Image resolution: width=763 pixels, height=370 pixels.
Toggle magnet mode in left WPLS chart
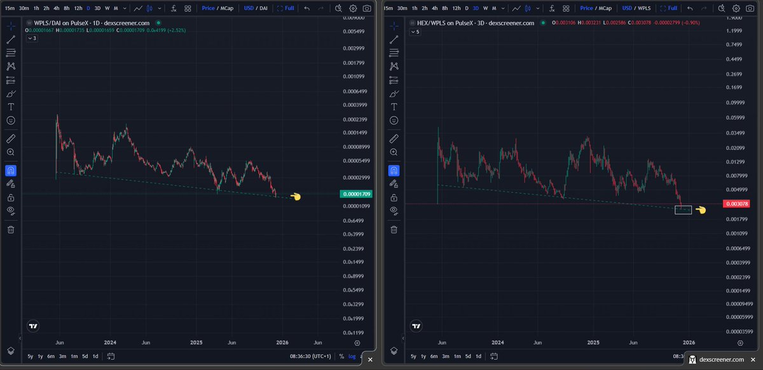(x=11, y=170)
